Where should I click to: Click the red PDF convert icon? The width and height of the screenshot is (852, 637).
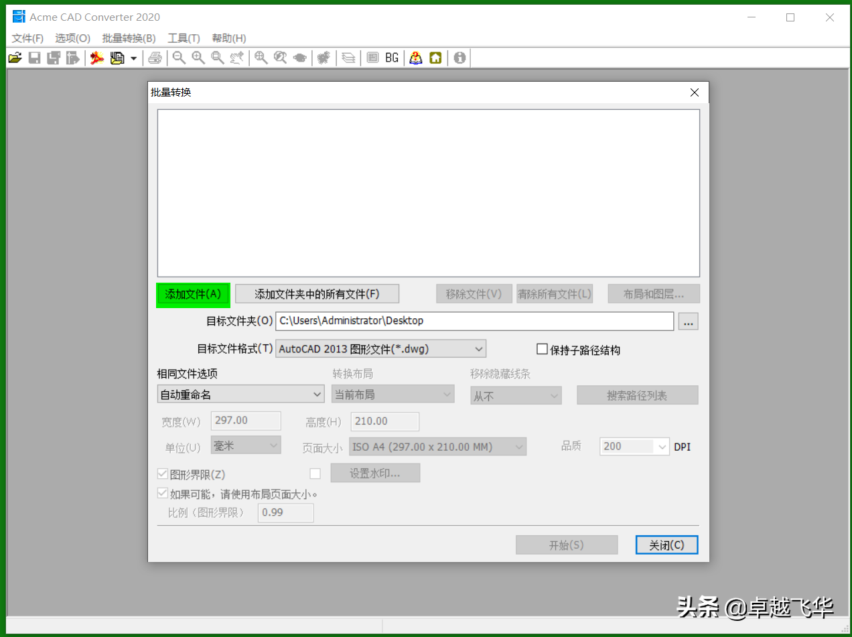pyautogui.click(x=98, y=58)
